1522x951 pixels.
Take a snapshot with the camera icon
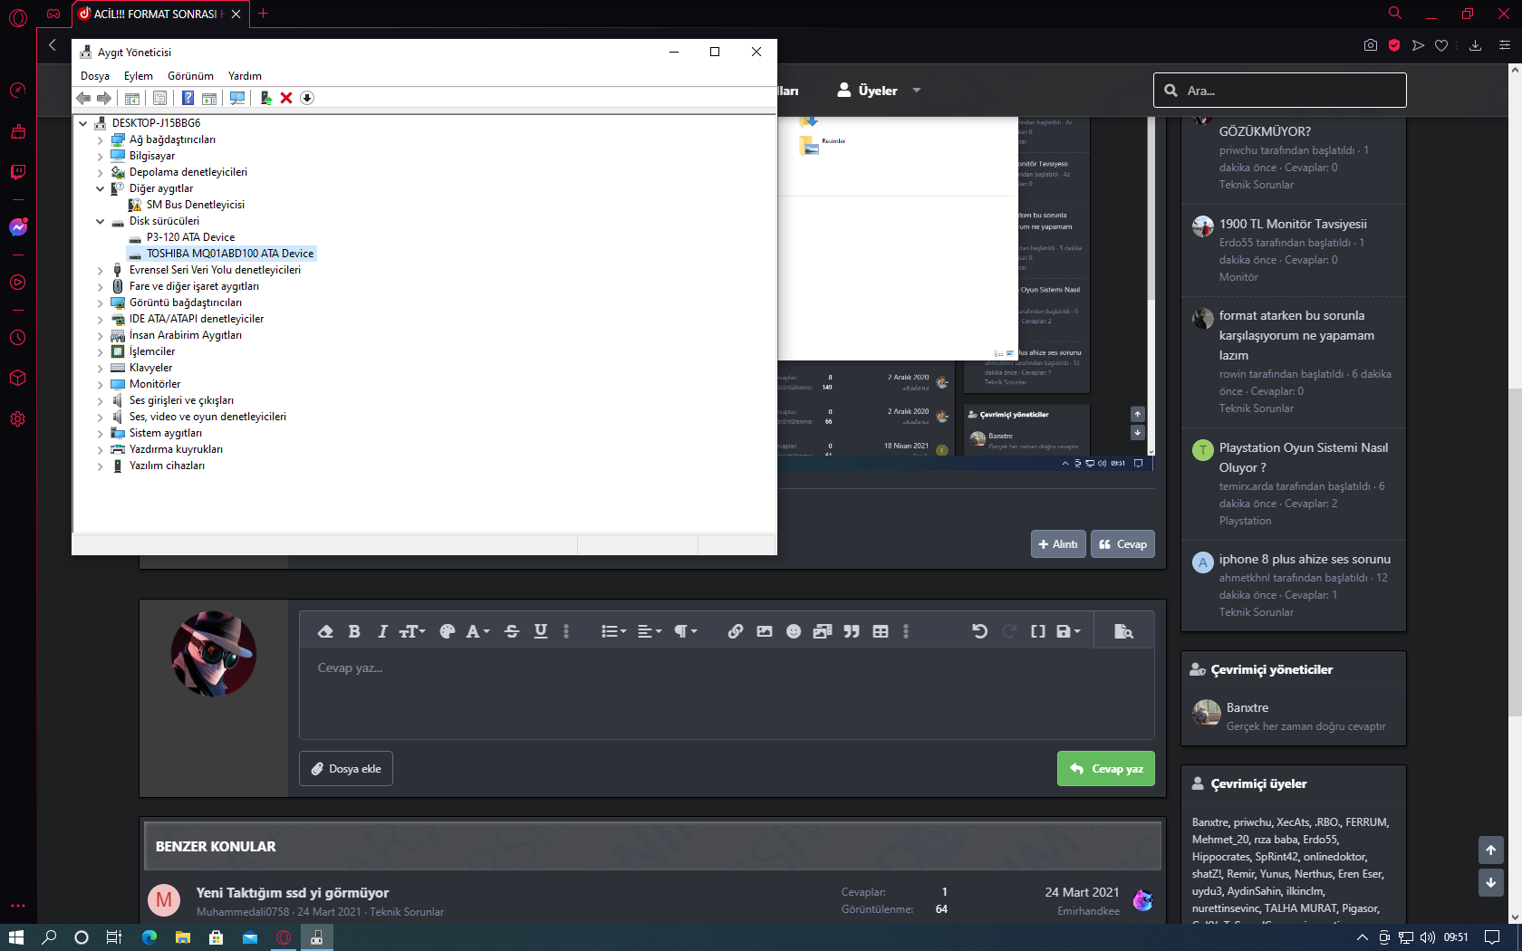click(x=1371, y=45)
